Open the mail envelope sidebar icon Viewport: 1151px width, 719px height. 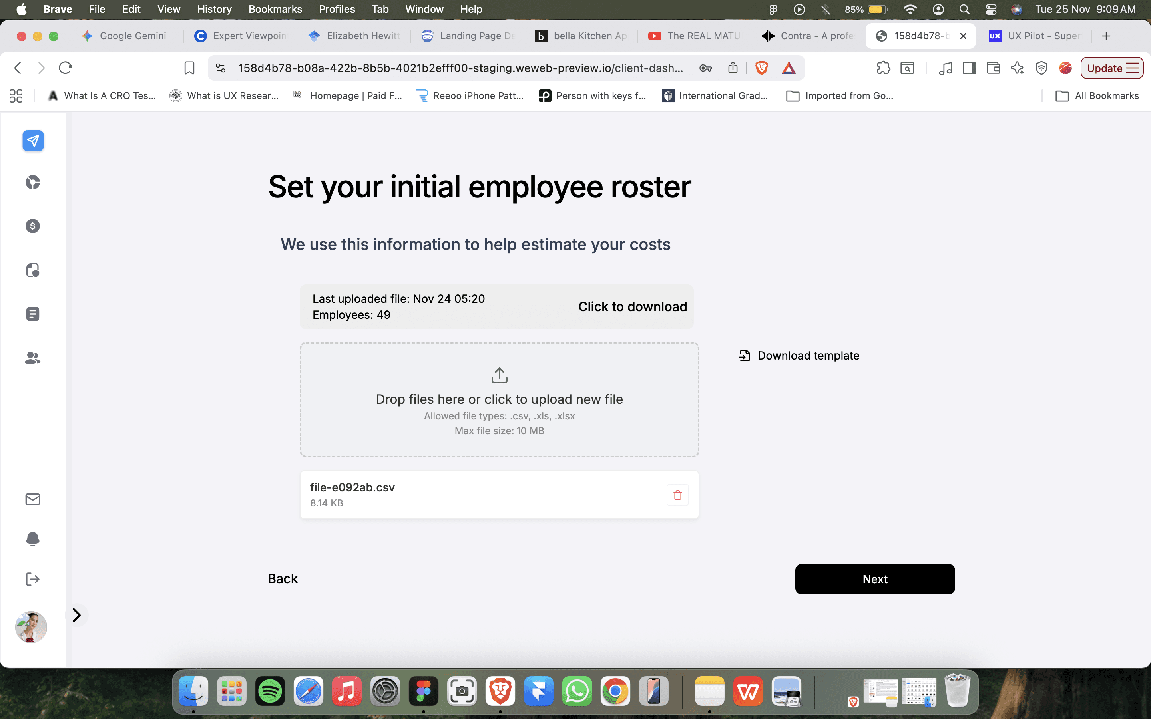point(33,499)
